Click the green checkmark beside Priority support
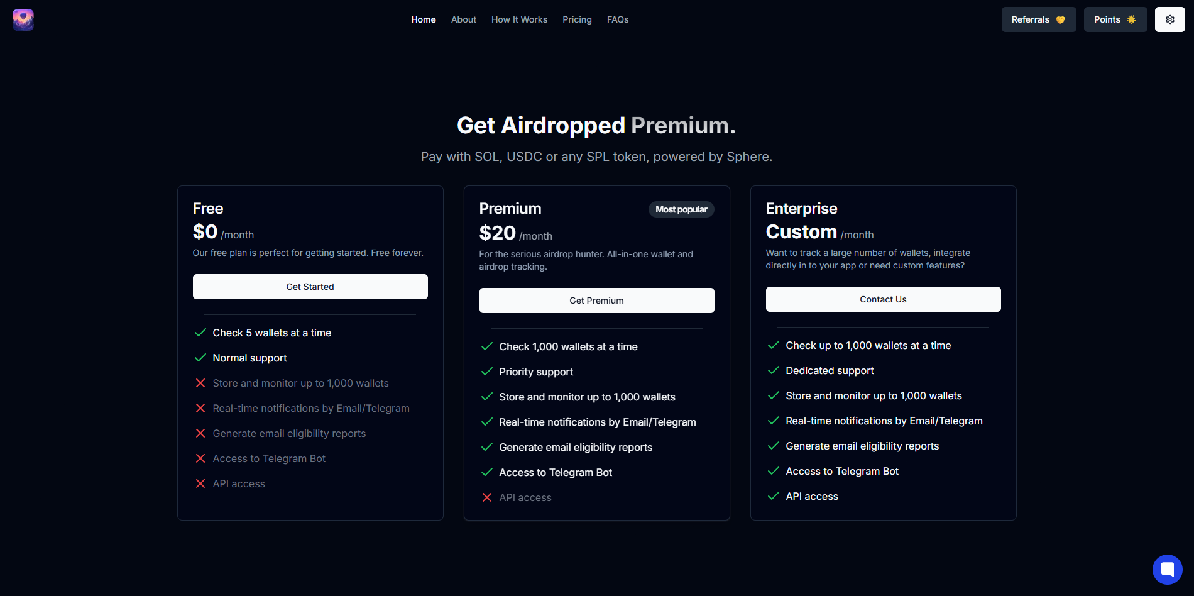Image resolution: width=1194 pixels, height=596 pixels. 486,372
